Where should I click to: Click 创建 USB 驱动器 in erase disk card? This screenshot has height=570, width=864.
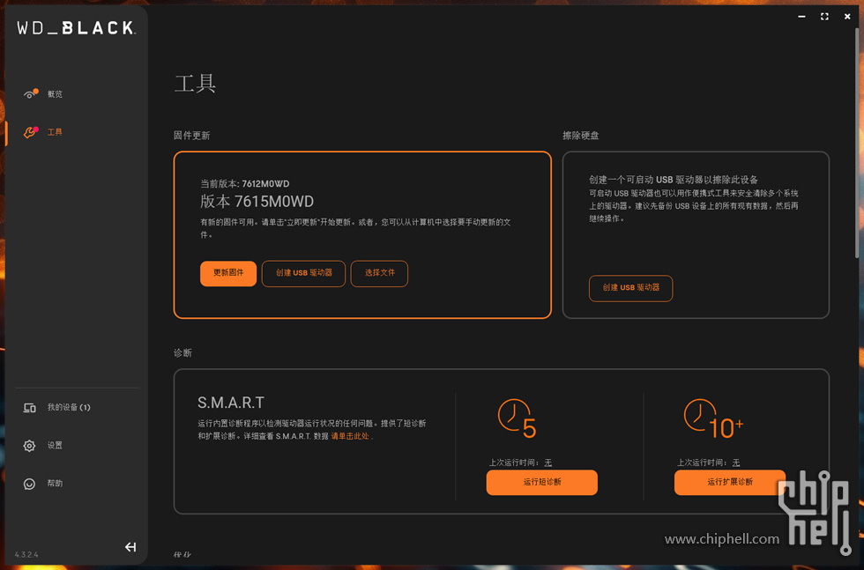point(631,288)
